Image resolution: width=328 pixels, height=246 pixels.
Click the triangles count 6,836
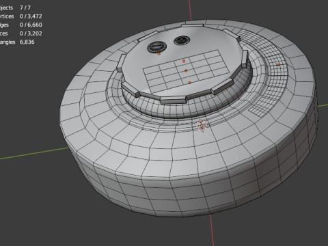coord(27,42)
